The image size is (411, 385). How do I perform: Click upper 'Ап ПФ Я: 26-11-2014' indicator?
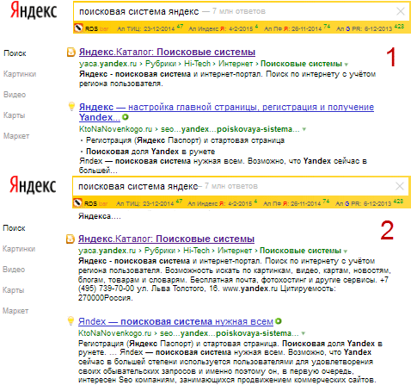[x=297, y=28]
